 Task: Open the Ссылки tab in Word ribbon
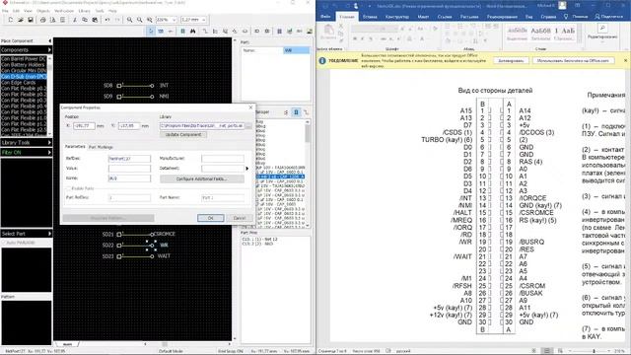click(445, 17)
